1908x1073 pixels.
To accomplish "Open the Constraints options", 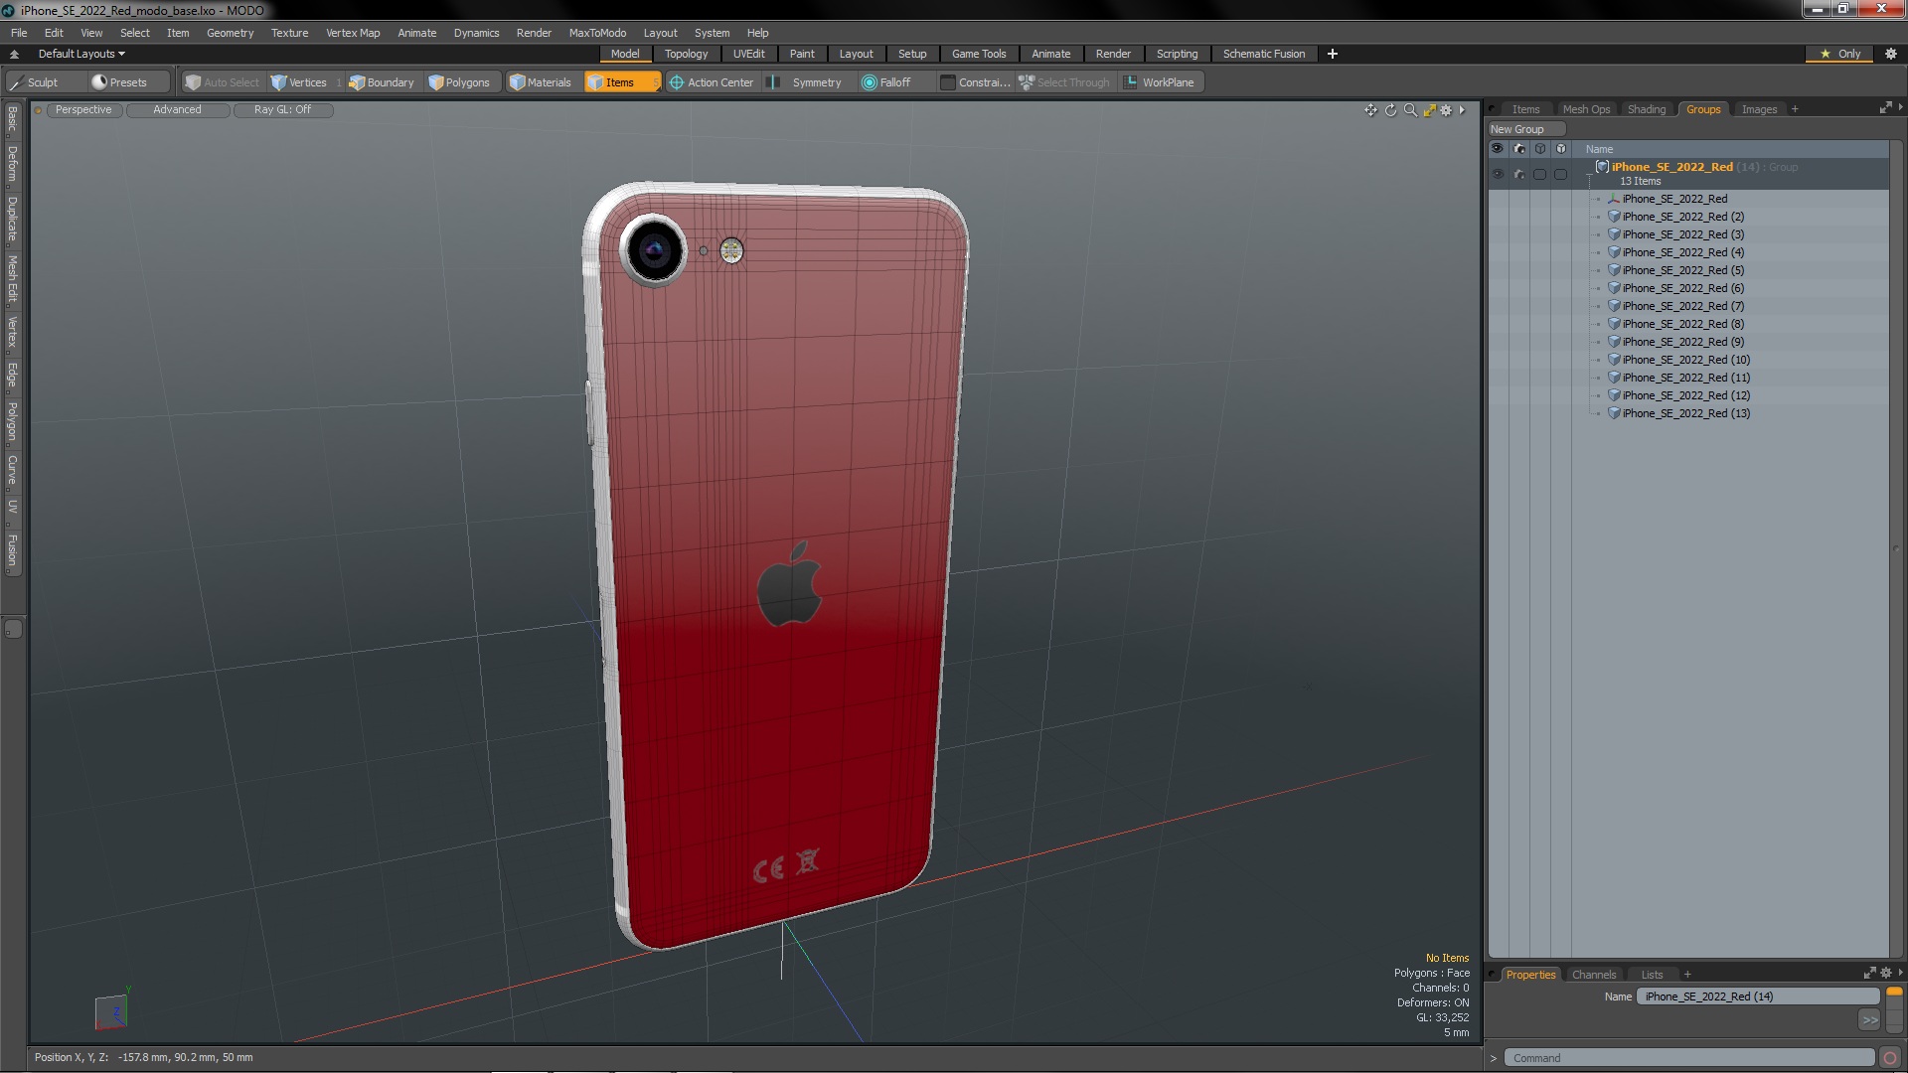I will [x=975, y=82].
